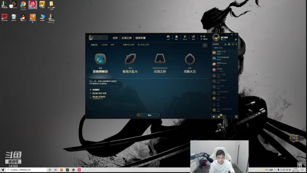Select the 无限火力 game mode icon

[x=190, y=59]
